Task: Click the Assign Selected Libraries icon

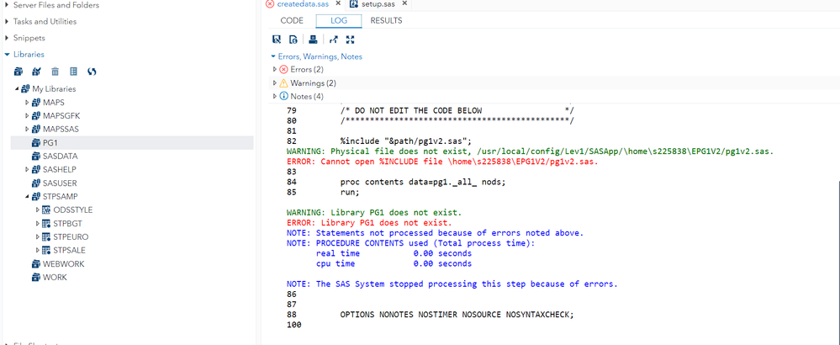Action: pyautogui.click(x=36, y=72)
